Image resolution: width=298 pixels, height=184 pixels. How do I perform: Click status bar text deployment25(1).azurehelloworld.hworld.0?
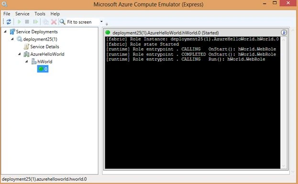click(x=44, y=179)
